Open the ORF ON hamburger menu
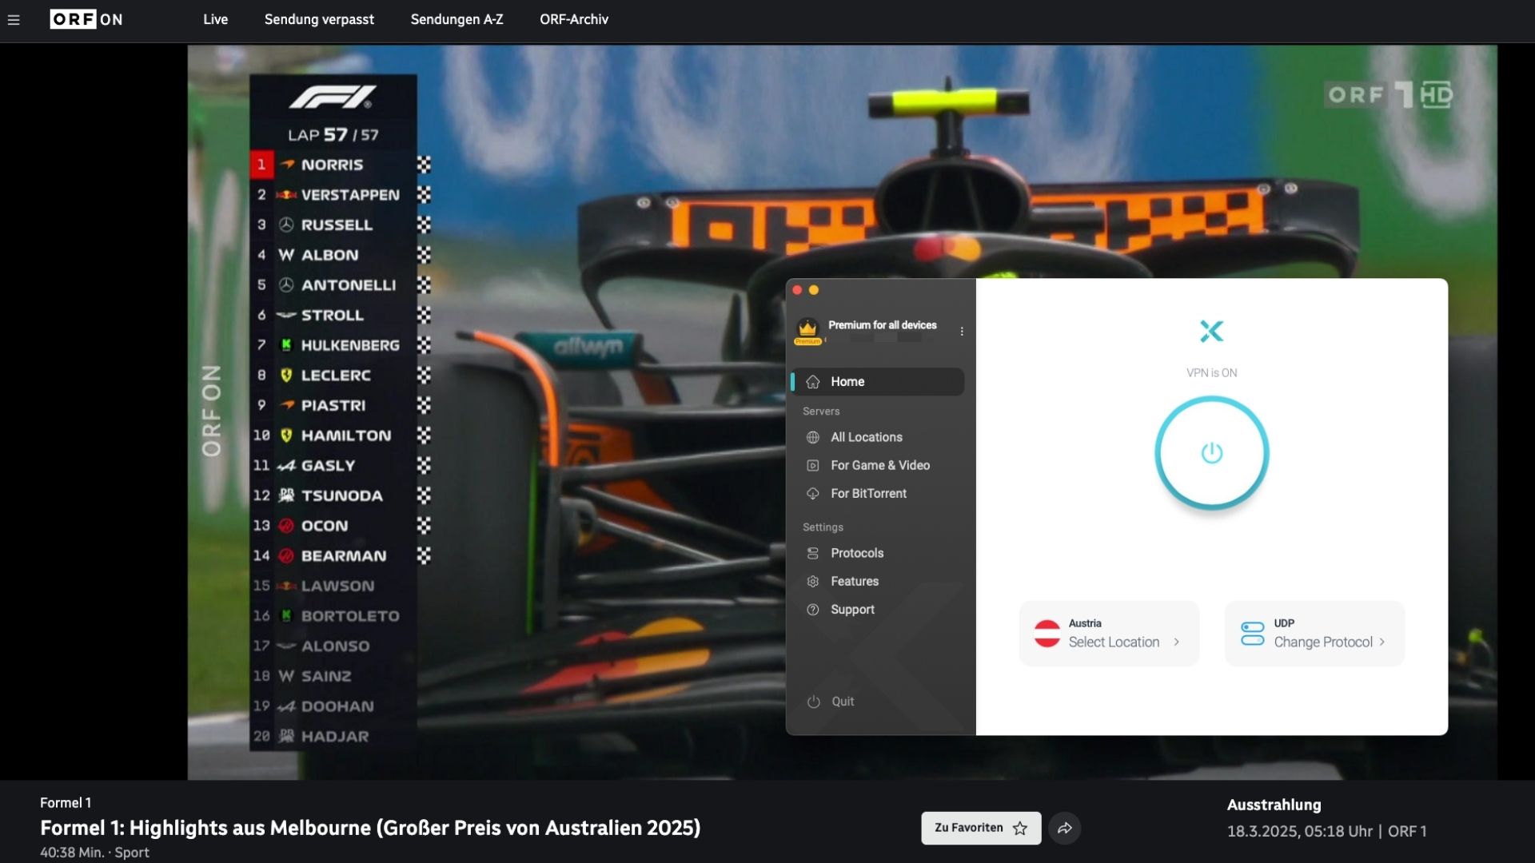The height and width of the screenshot is (863, 1535). [x=14, y=19]
